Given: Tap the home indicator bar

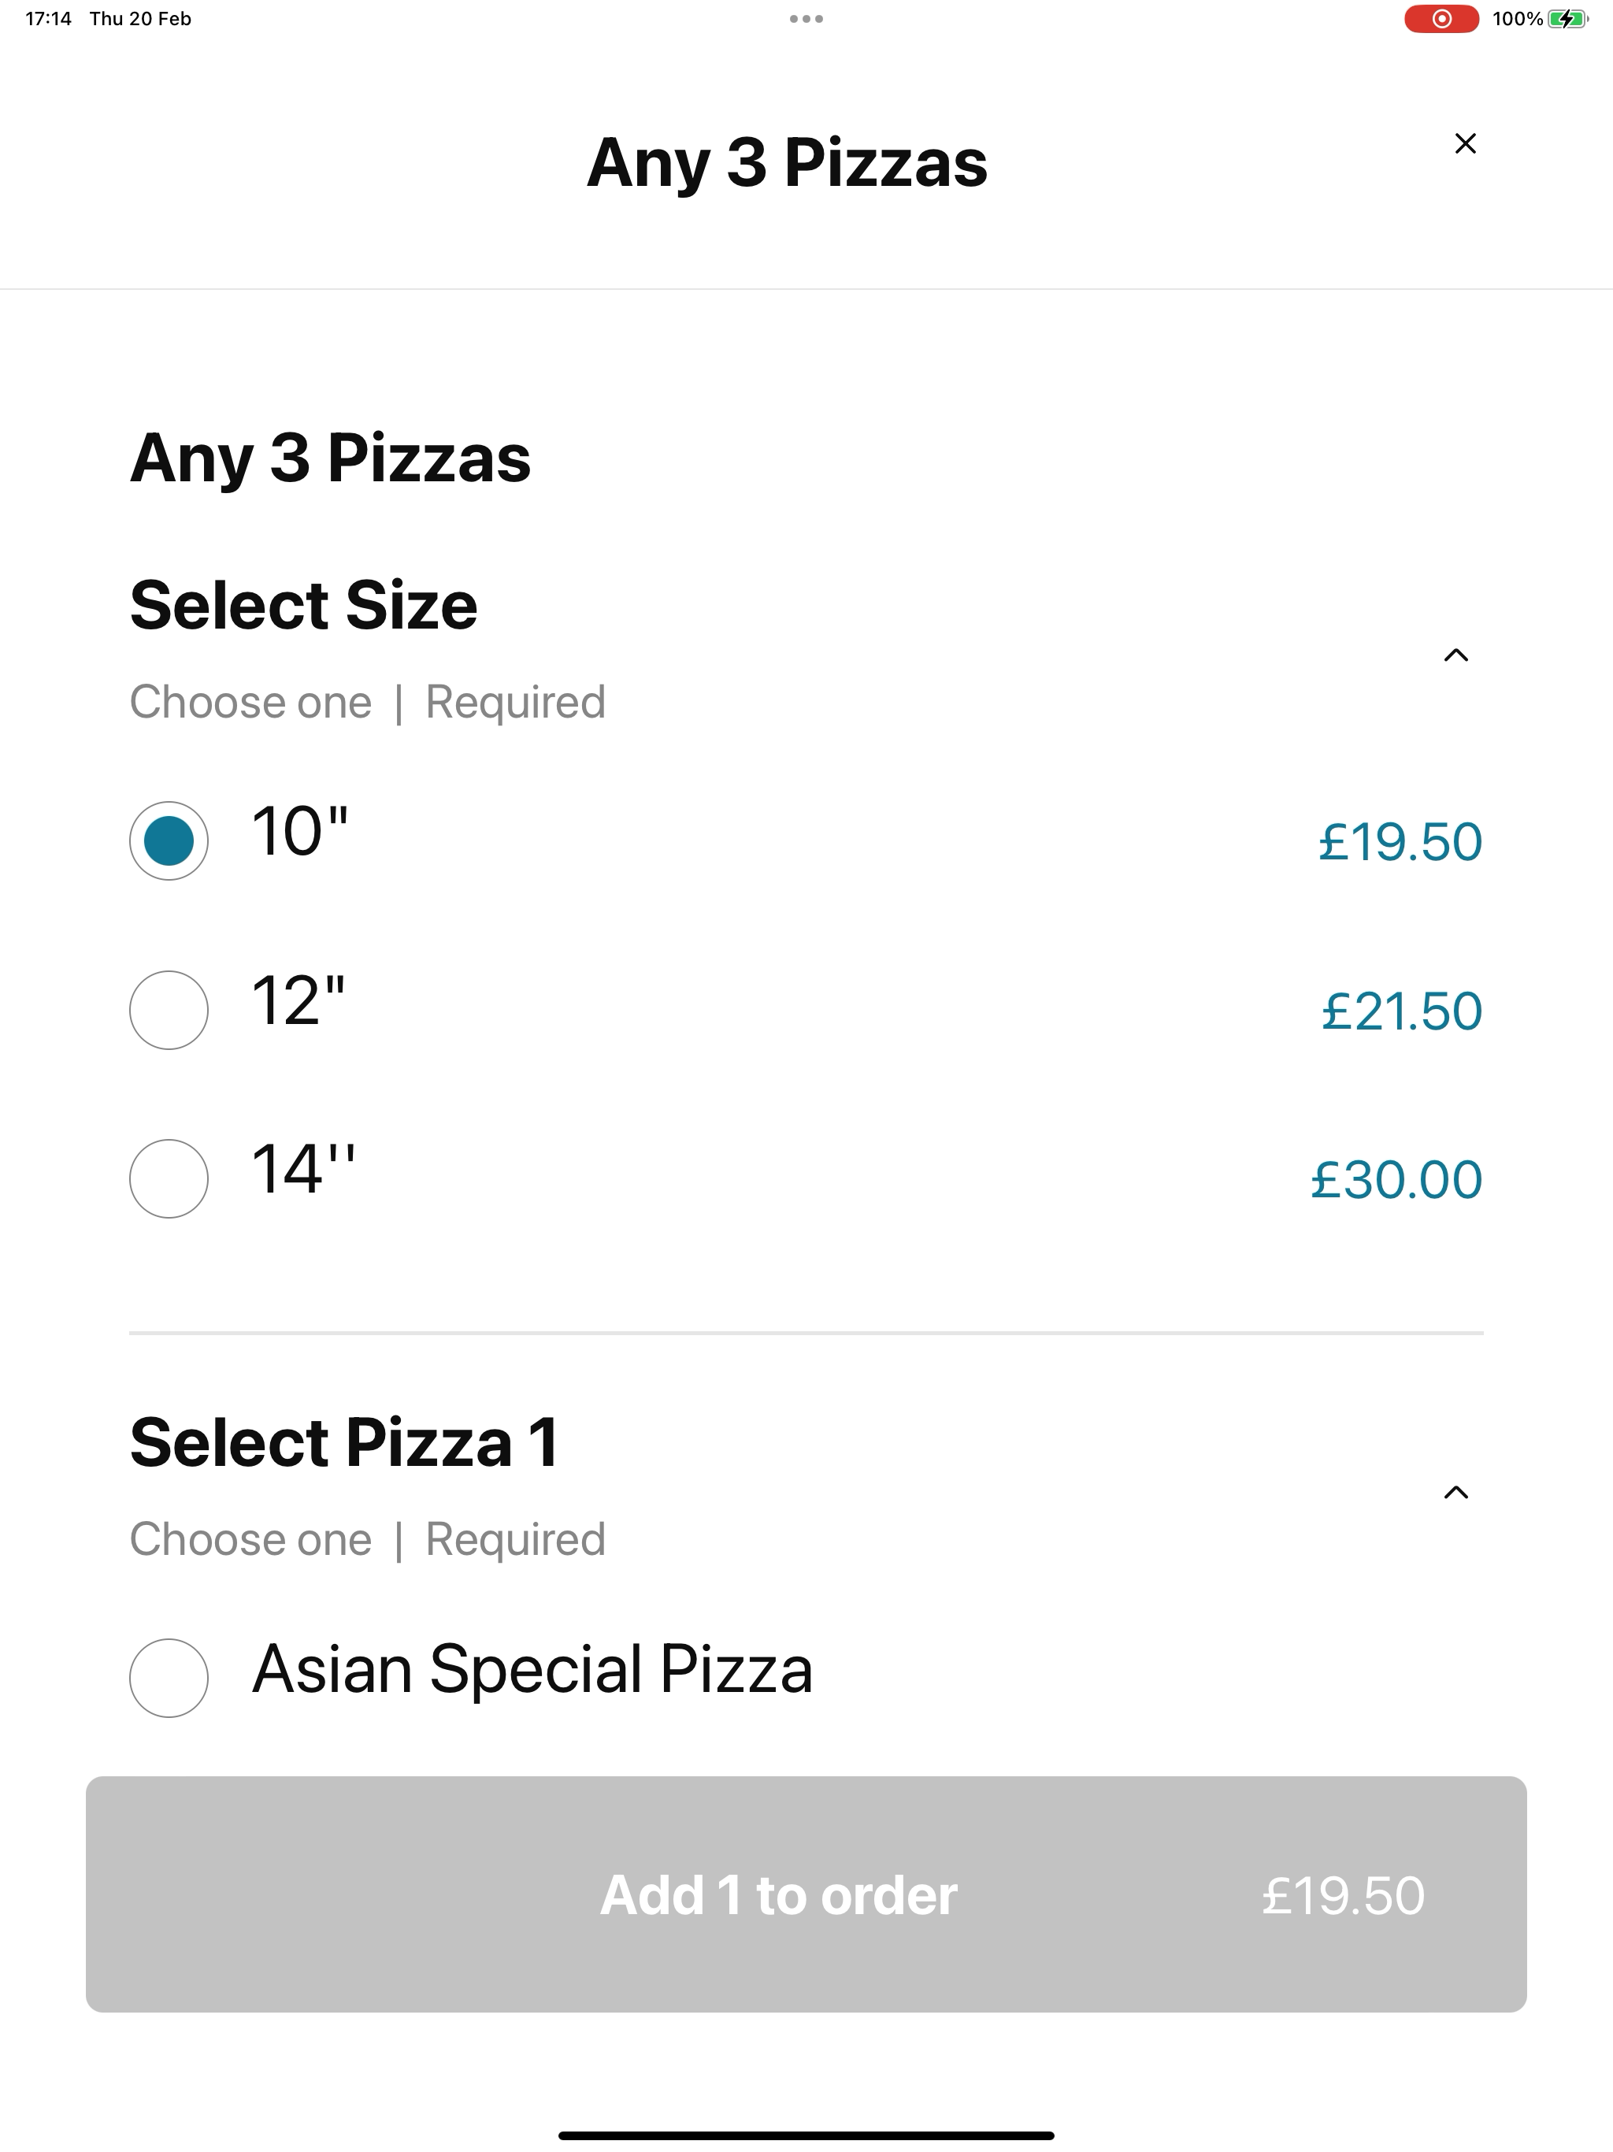Looking at the screenshot, I should click(x=806, y=2135).
